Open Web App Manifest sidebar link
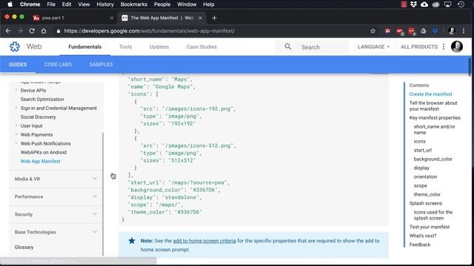474x266 pixels. point(41,161)
